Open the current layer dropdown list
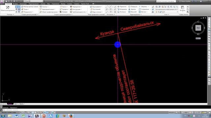 click(166, 12)
